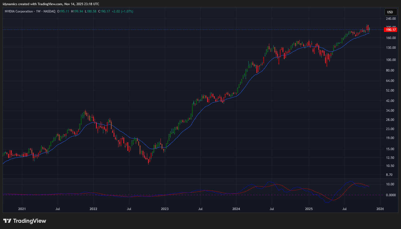Click the 2026 year marker on time axis
401x229 pixels.
click(380, 209)
